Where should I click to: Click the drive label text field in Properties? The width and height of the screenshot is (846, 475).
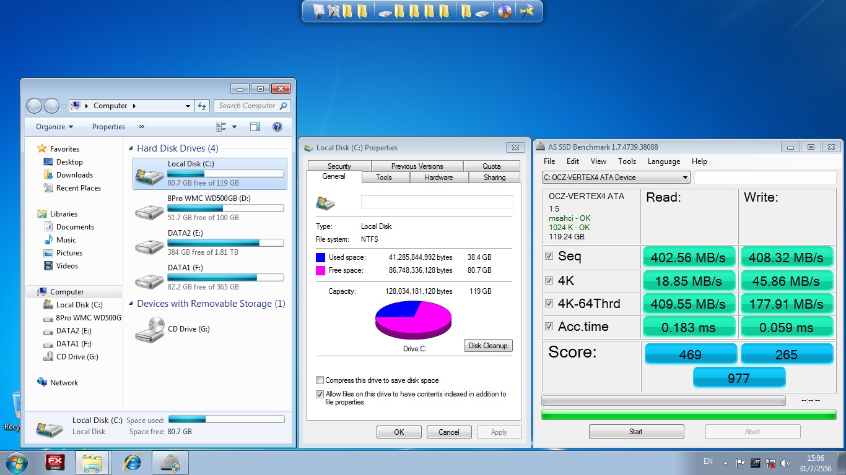pyautogui.click(x=437, y=202)
